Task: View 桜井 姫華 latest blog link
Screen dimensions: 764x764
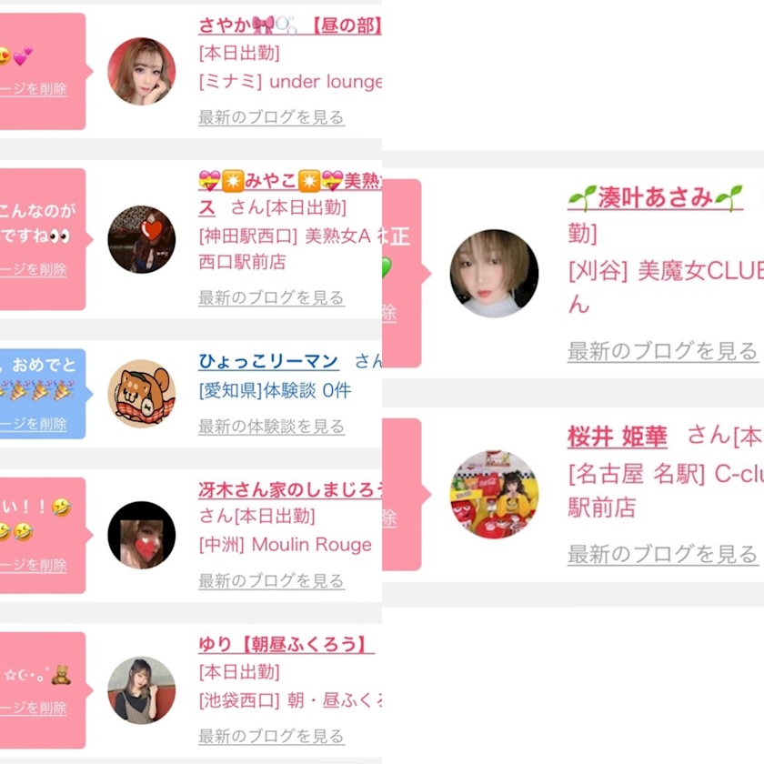Action: click(663, 554)
